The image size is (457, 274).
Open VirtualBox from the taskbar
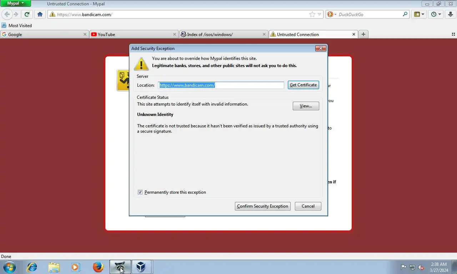[142, 267]
